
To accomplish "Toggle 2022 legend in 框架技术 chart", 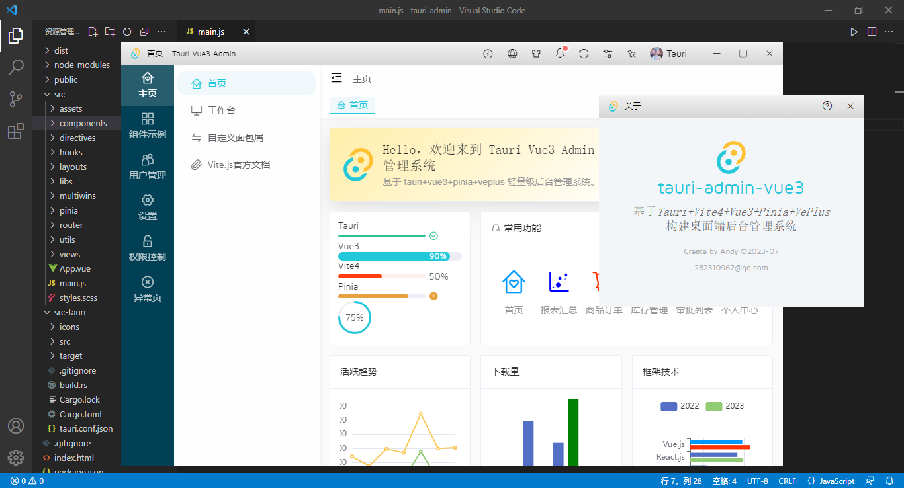I will (x=680, y=406).
